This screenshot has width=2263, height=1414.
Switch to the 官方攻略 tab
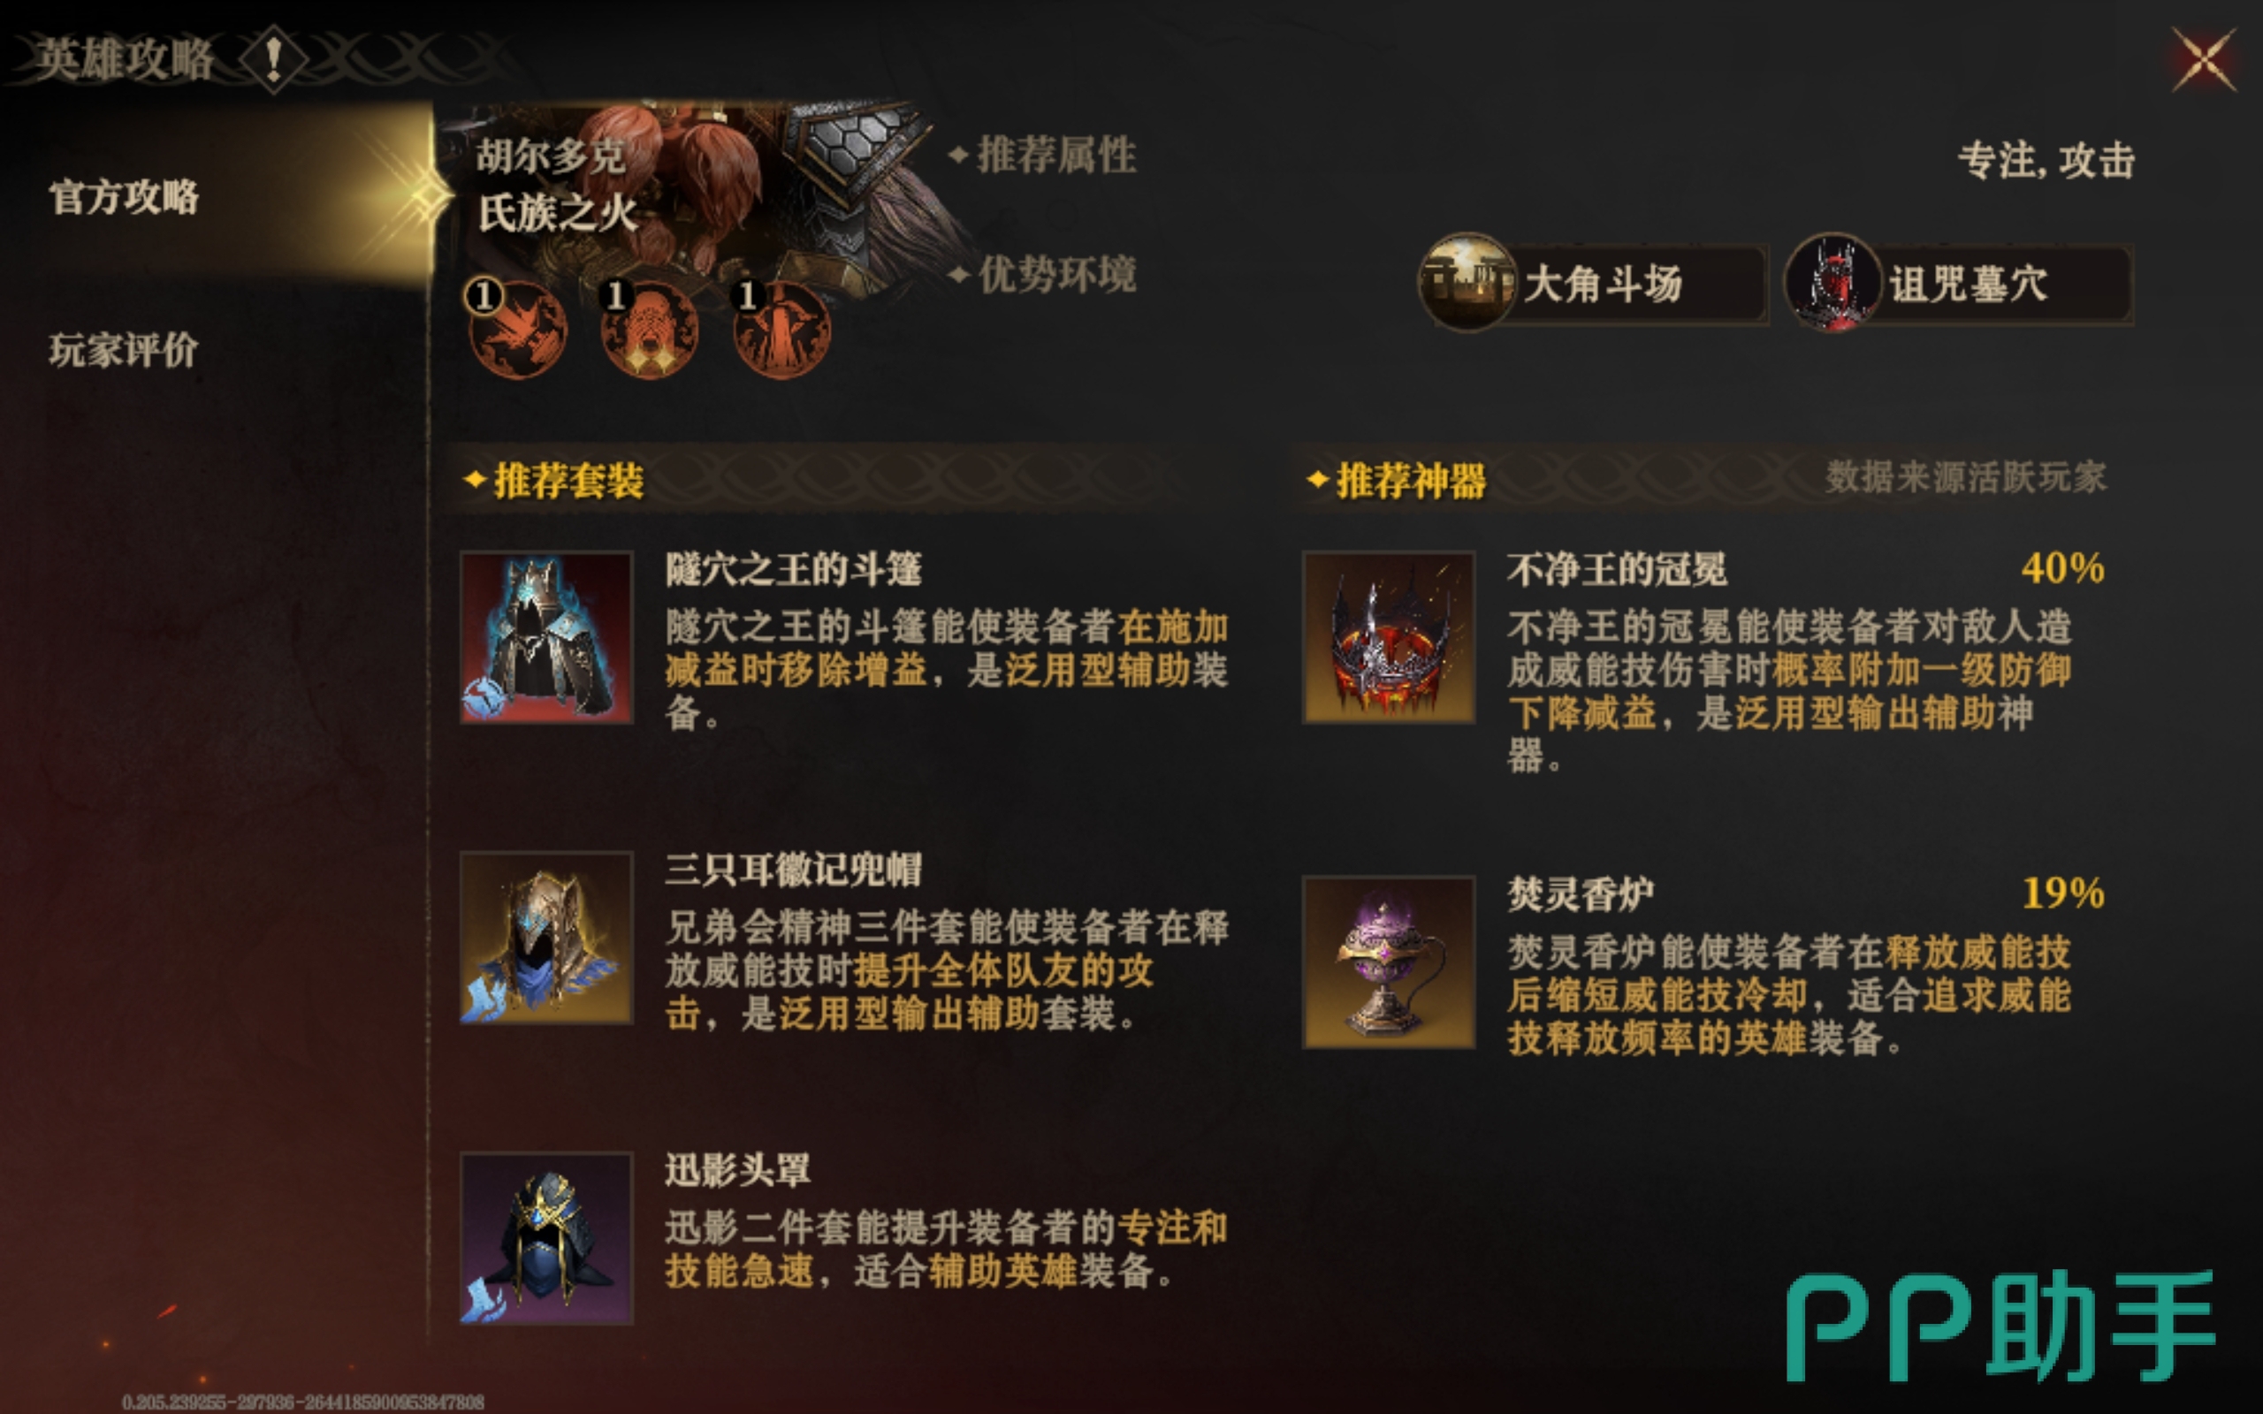pyautogui.click(x=124, y=197)
